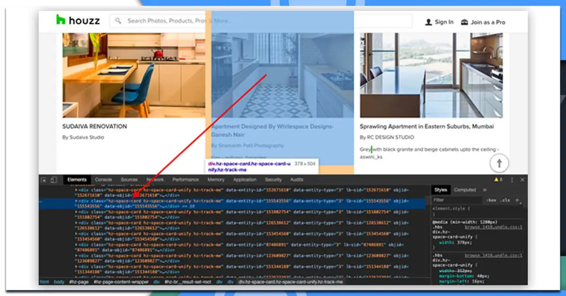This screenshot has width=566, height=296.
Task: Select the Styles sidebar tab
Action: [441, 190]
